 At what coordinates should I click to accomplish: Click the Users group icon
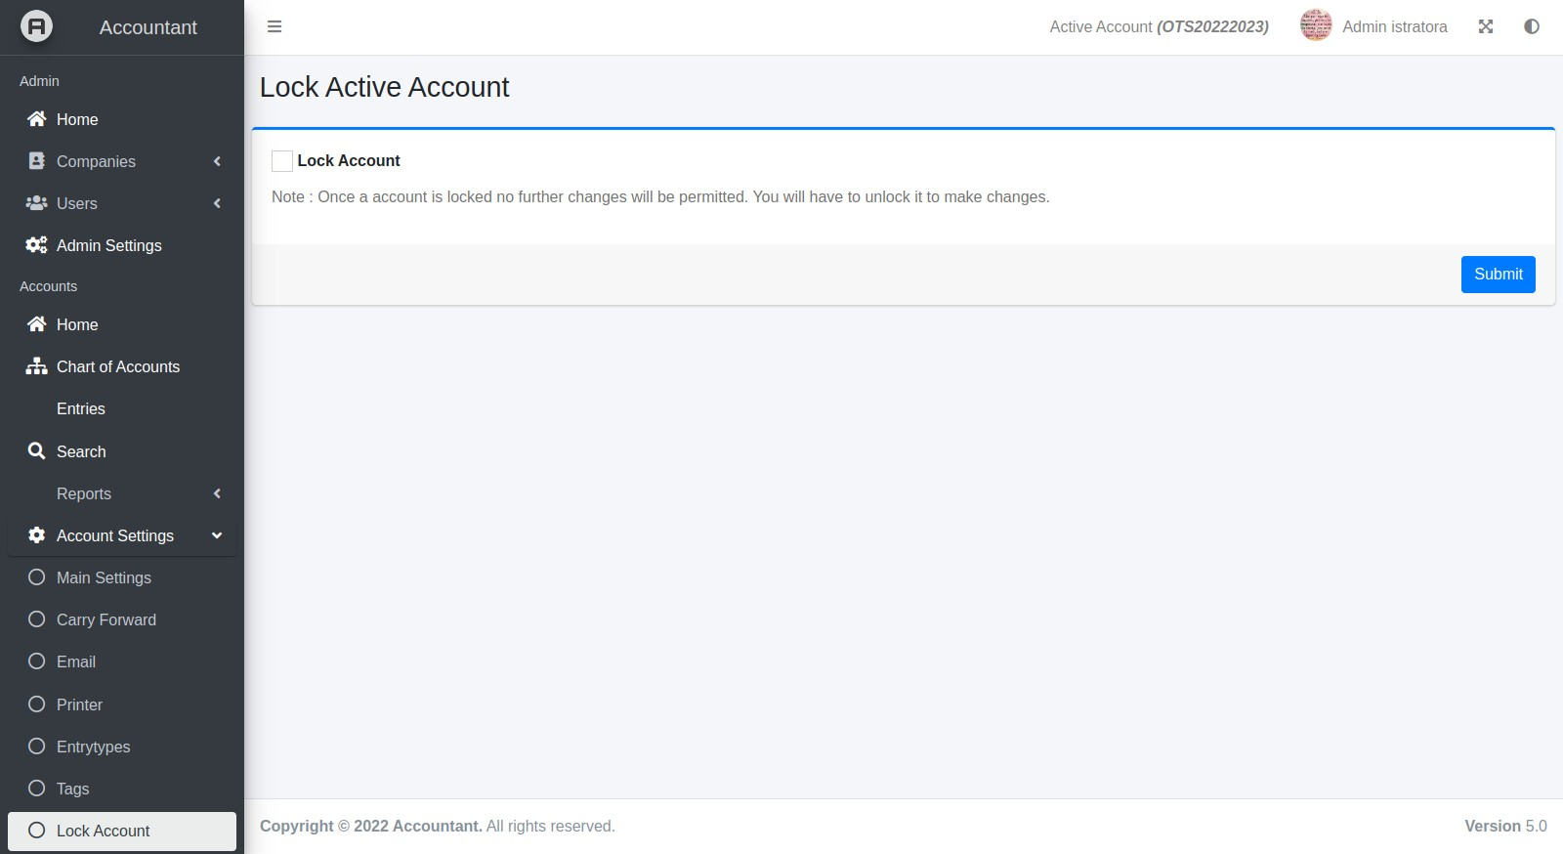pos(37,203)
